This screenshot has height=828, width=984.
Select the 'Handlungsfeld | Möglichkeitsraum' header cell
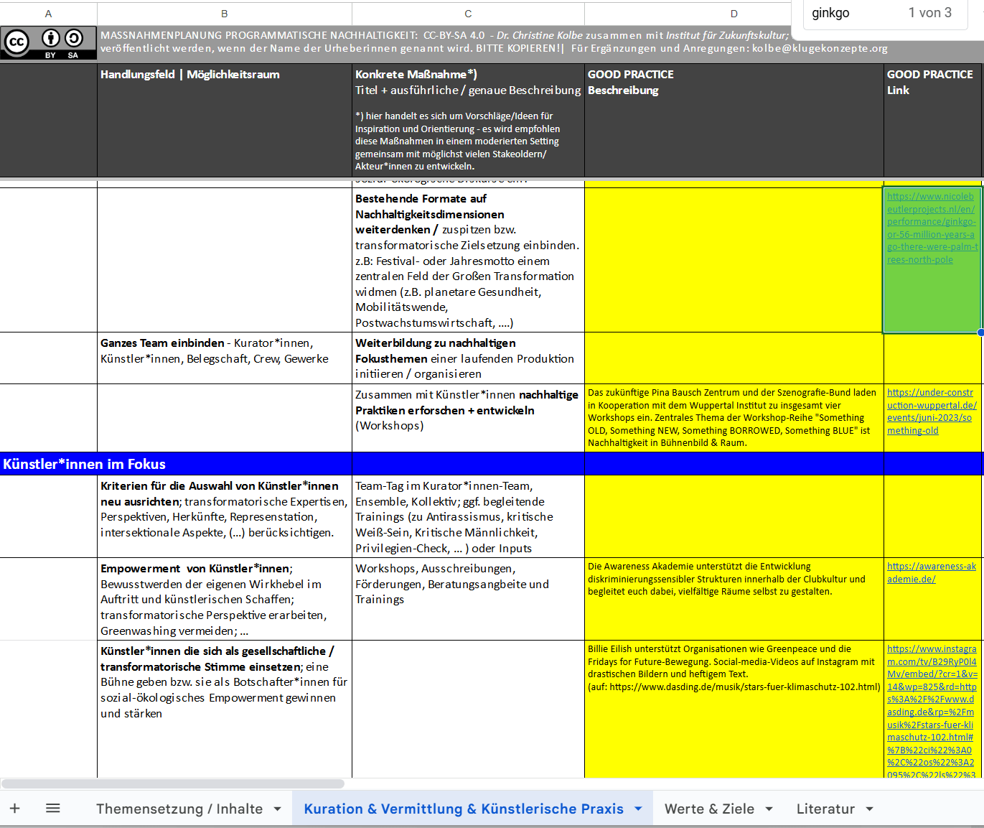click(x=225, y=120)
